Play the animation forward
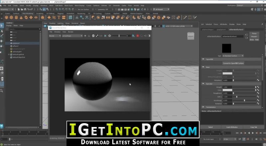Screen dimensions: 266x146 [253, 133]
